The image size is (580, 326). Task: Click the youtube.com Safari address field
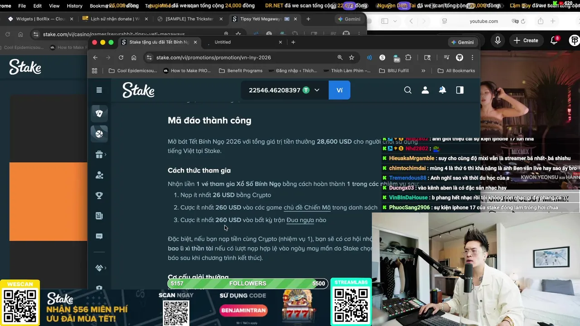click(x=483, y=21)
